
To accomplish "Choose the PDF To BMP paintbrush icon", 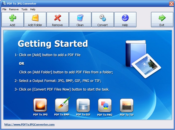I will 62,105.
